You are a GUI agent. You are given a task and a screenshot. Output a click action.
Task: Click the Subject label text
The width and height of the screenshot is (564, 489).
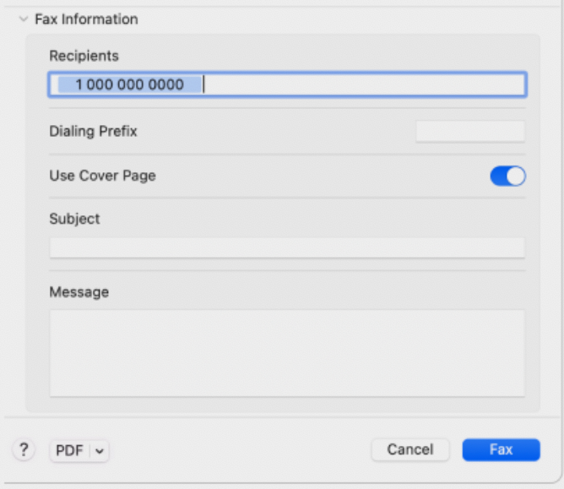pos(74,219)
